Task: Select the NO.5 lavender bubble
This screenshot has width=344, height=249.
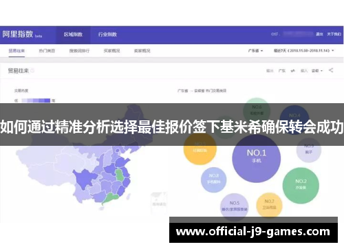Action: click(x=234, y=207)
